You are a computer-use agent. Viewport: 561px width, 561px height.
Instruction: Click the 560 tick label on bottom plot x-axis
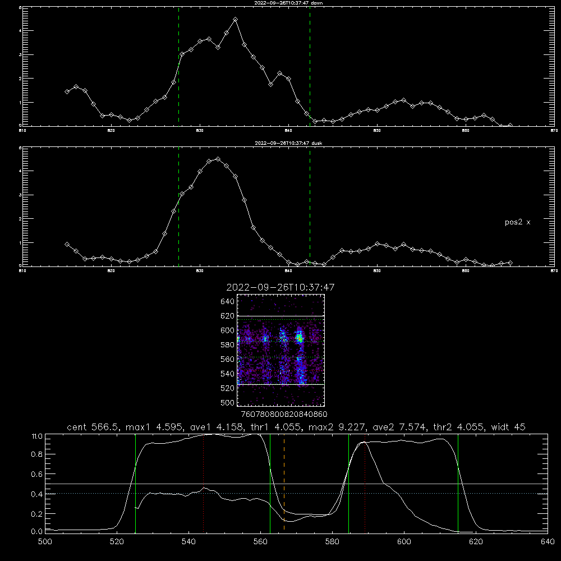[260, 542]
